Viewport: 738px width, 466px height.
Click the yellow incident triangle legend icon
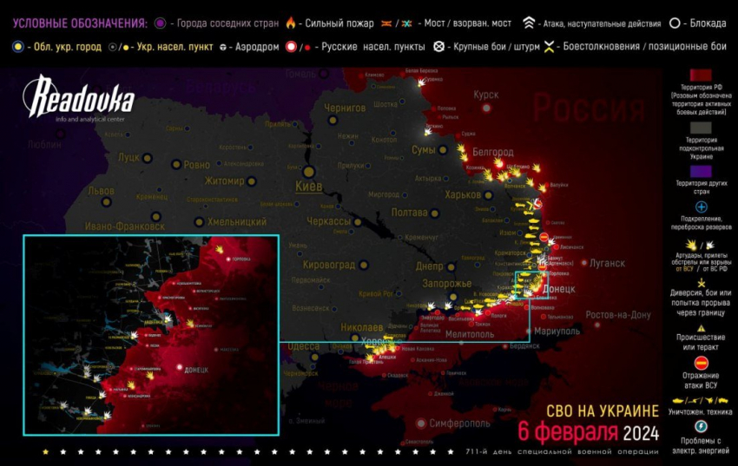702,326
